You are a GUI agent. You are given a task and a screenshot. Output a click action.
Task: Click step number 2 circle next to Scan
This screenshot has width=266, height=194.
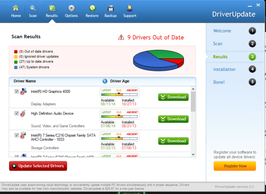click(252, 44)
